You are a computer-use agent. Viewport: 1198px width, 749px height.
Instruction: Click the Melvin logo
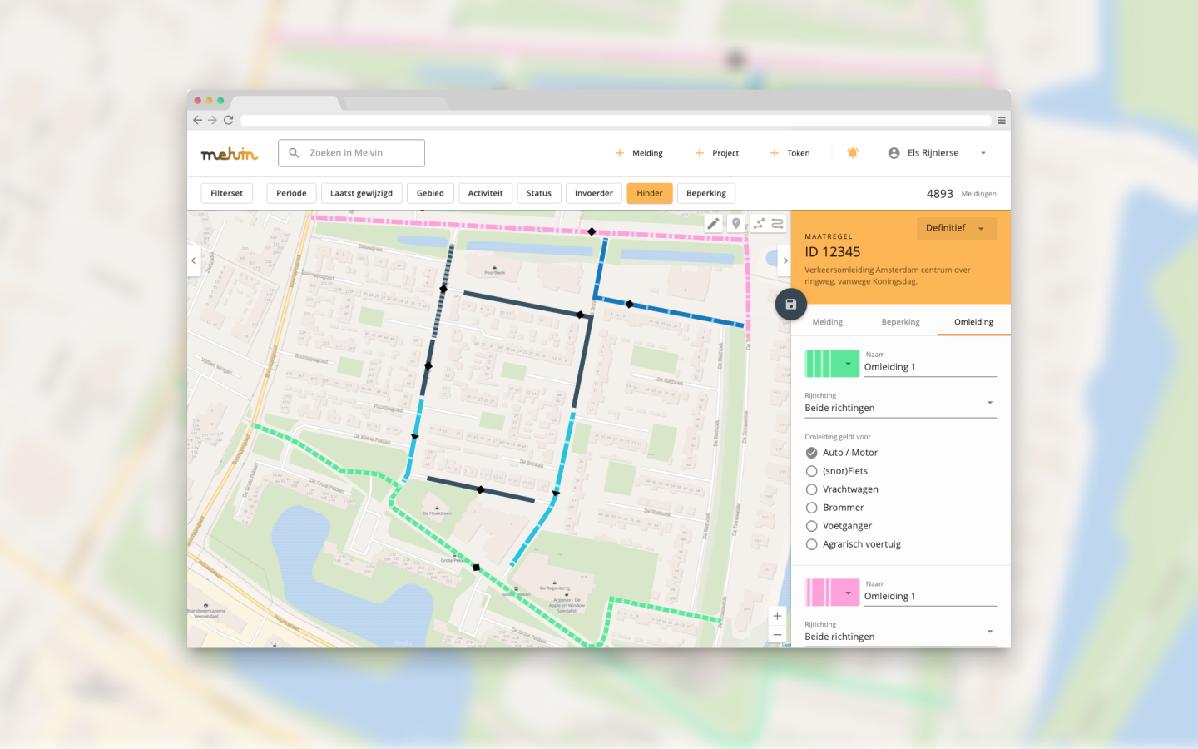(230, 154)
